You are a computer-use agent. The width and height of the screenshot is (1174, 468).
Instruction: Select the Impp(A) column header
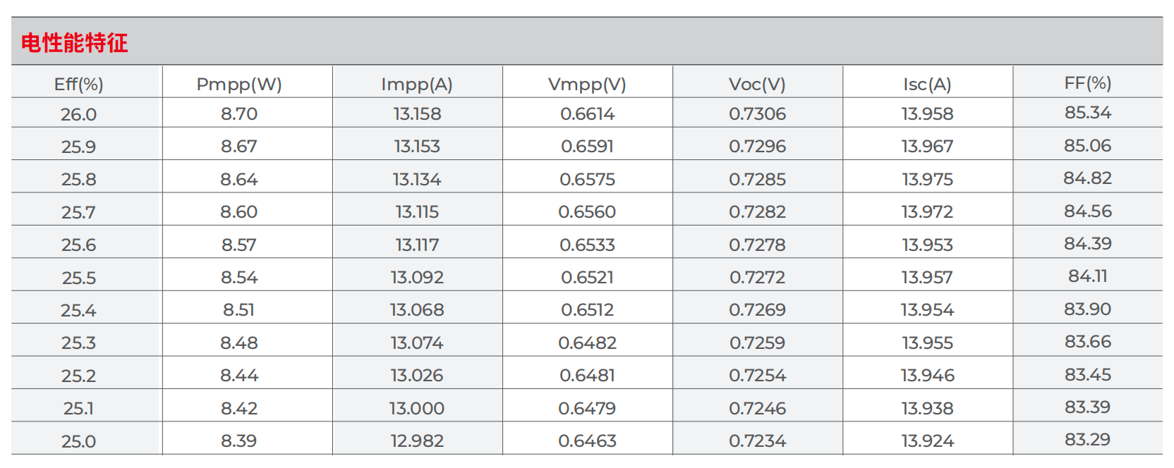[417, 85]
